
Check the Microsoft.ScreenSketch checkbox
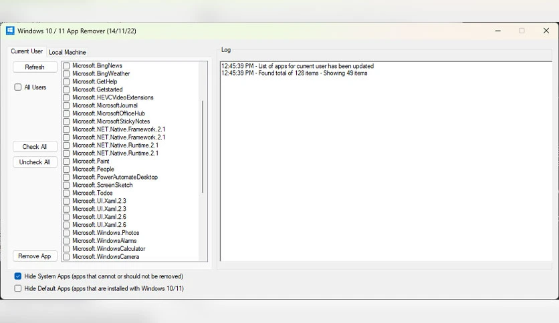click(66, 185)
